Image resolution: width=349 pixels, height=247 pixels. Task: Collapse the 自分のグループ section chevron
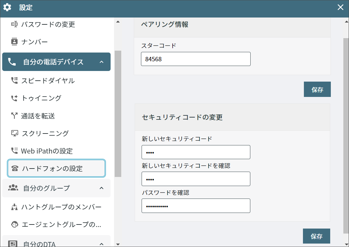[102, 188]
